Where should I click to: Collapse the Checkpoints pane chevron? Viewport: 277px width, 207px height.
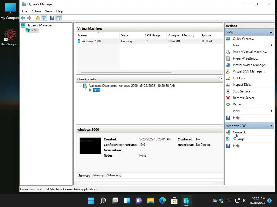click(x=221, y=79)
